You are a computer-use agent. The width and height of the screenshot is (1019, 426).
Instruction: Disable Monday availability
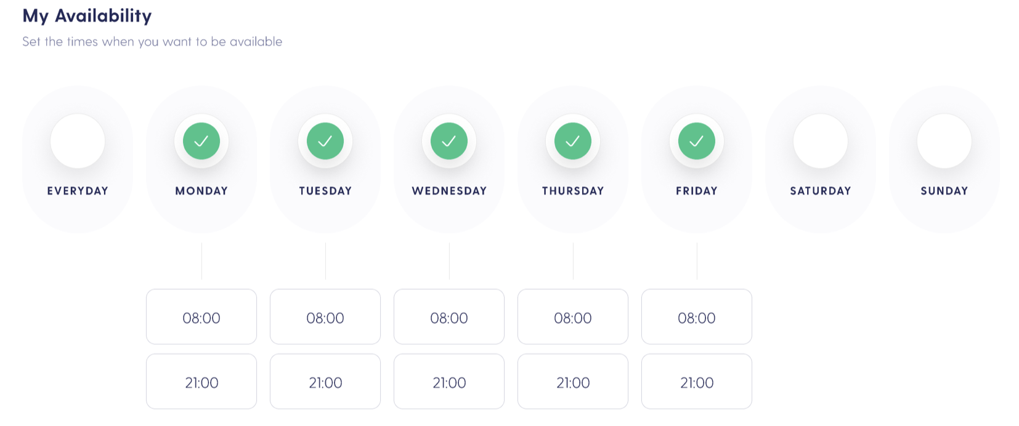point(201,141)
